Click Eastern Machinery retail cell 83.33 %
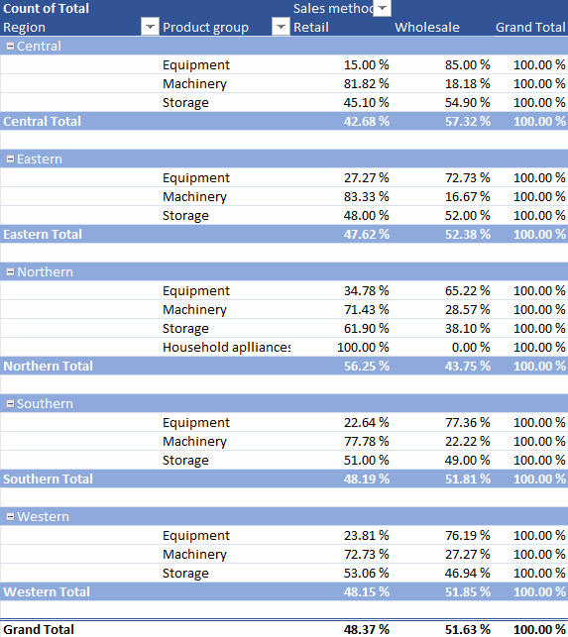568x637 pixels. pyautogui.click(x=367, y=196)
